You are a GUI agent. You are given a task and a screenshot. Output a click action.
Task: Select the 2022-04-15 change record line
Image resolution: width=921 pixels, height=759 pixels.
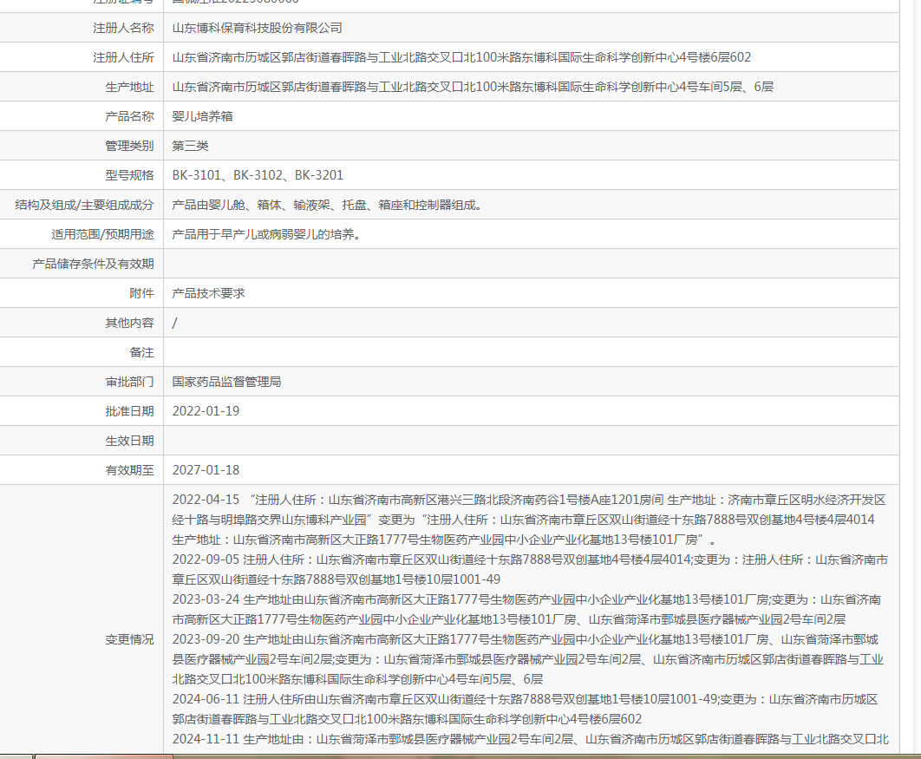point(529,520)
